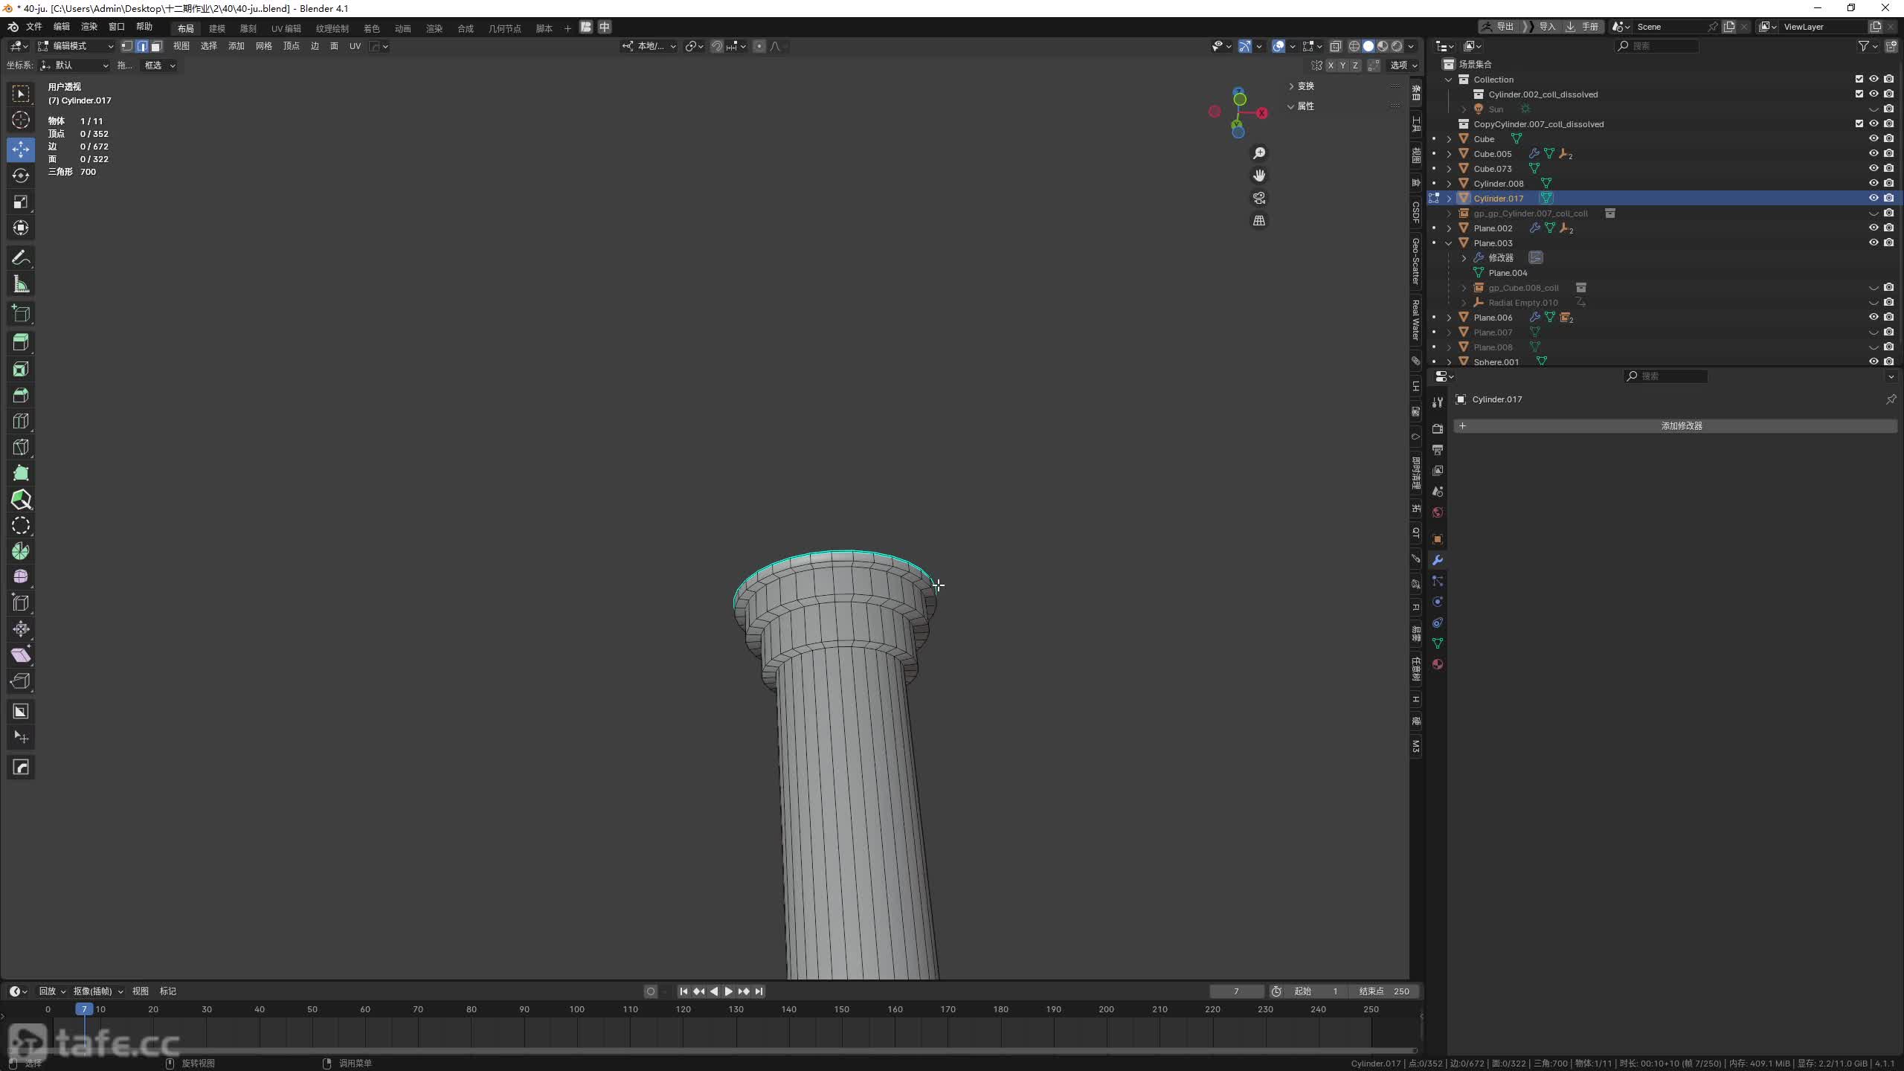Viewport: 1904px width, 1071px height.
Task: Expand the 变换 (Transform) panel
Action: (1305, 86)
